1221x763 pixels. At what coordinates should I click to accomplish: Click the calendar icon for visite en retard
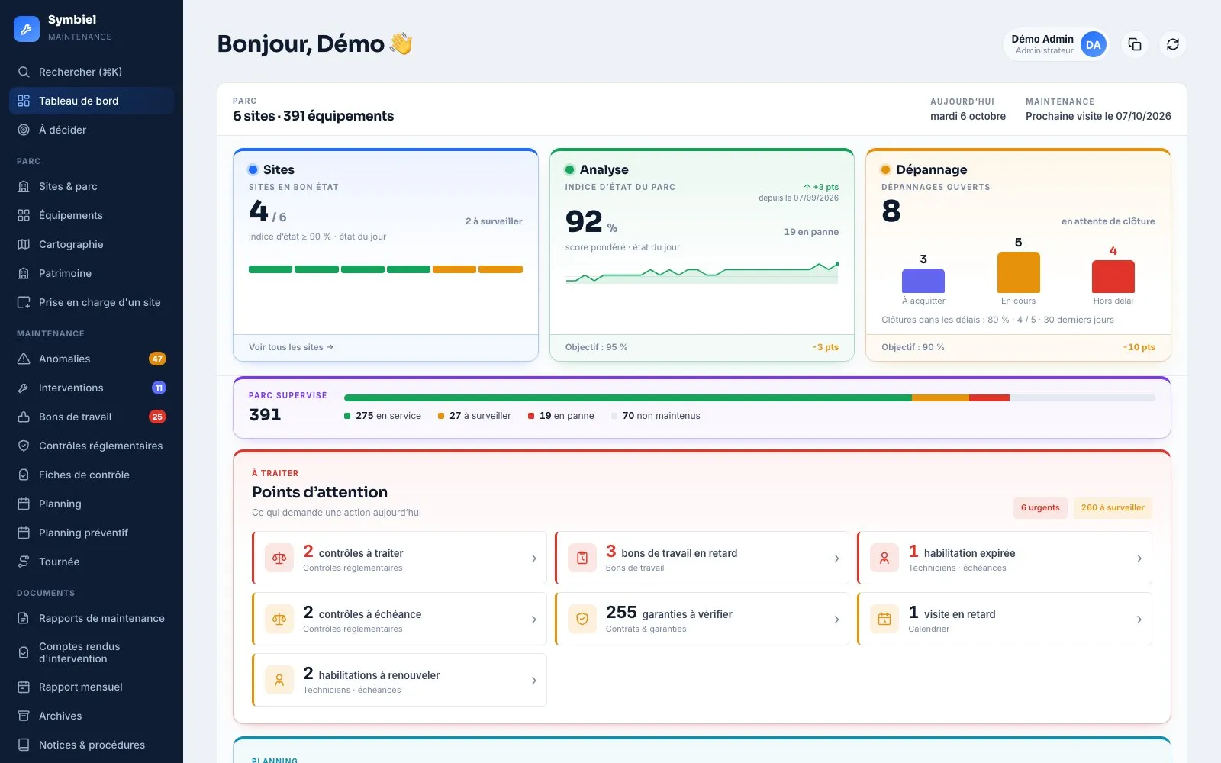(884, 619)
